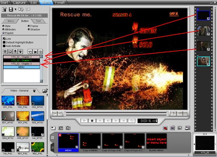
Task: Click the single storyboard view icon
Action: click(53, 128)
